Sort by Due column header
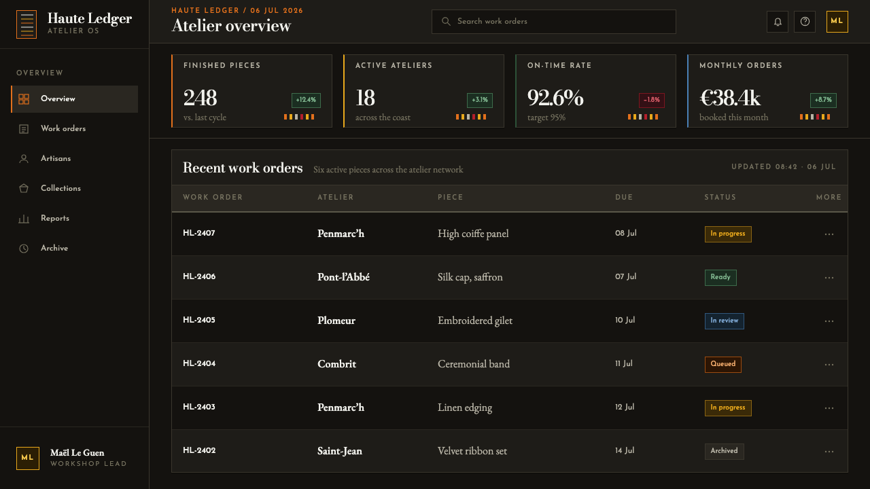Image resolution: width=870 pixels, height=489 pixels. 624,198
